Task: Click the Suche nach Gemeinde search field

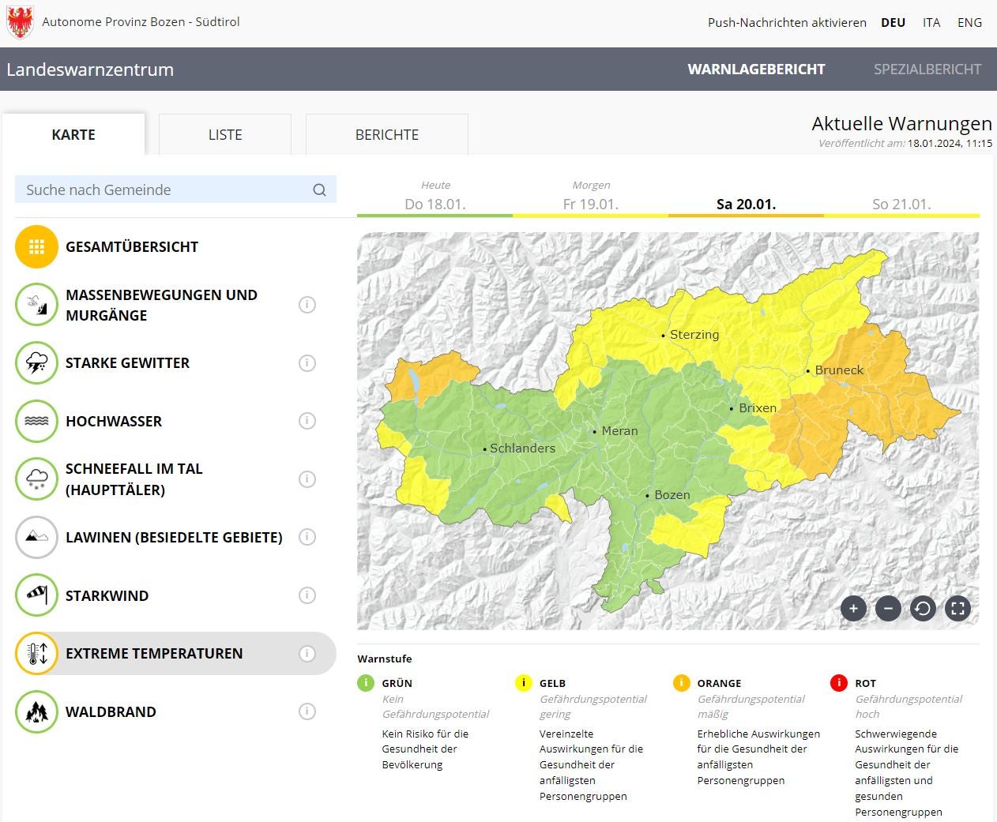Action: click(x=166, y=190)
